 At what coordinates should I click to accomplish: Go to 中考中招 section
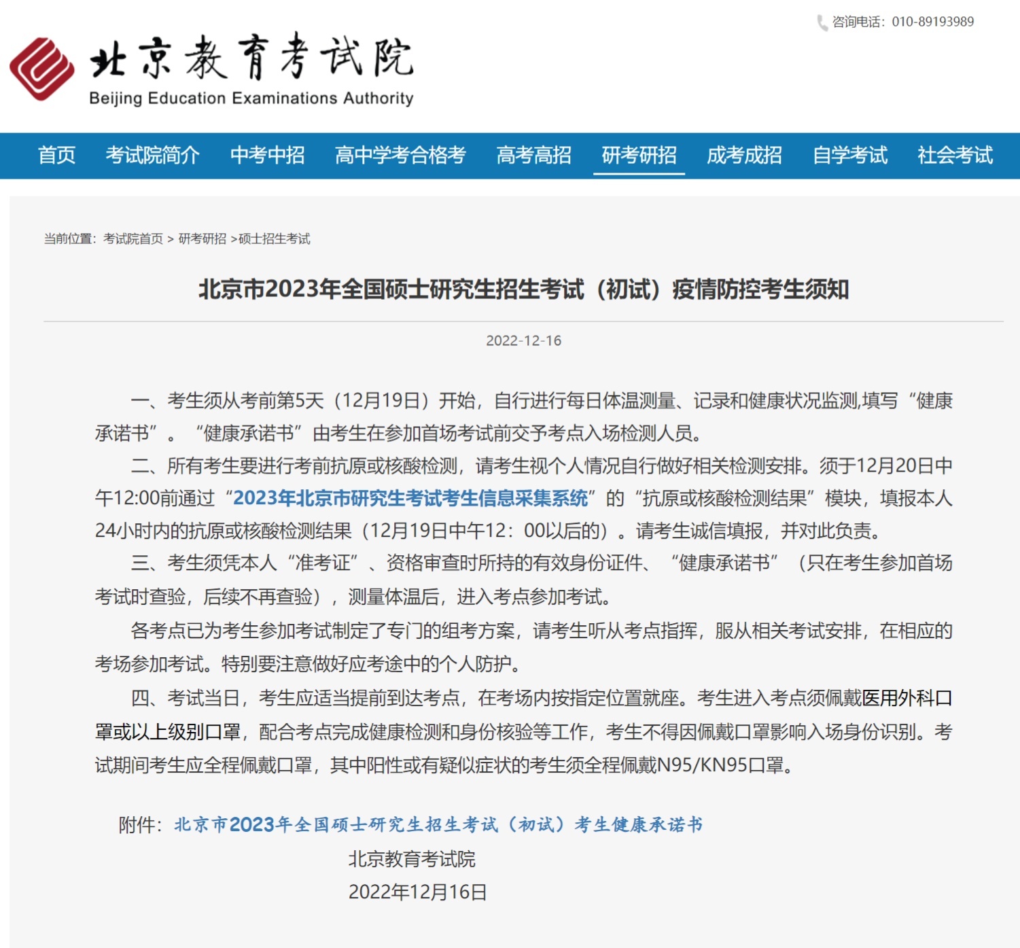tap(267, 156)
